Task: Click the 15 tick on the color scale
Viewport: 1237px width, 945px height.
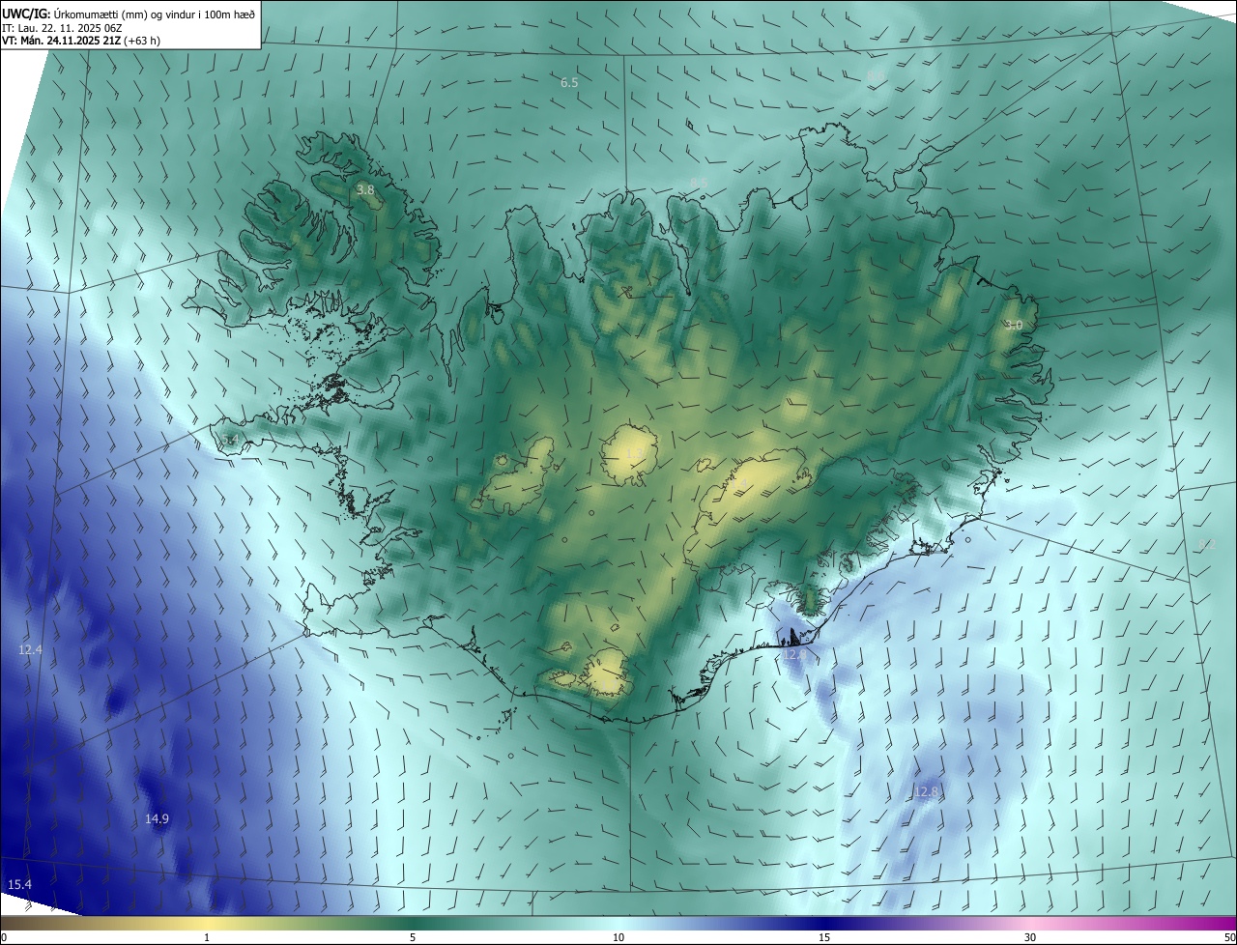Action: tap(824, 938)
